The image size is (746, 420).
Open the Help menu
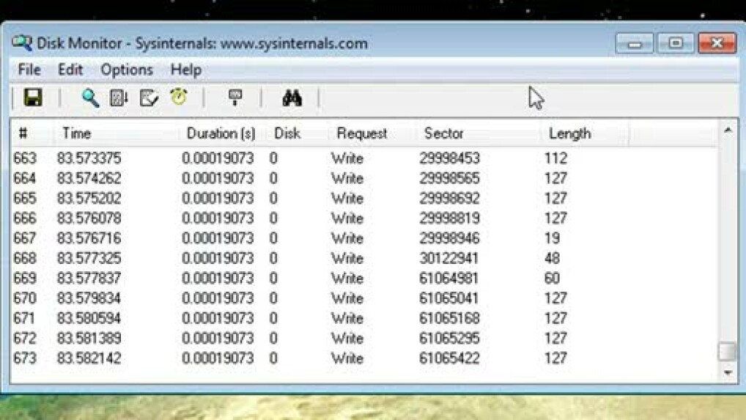click(x=185, y=70)
